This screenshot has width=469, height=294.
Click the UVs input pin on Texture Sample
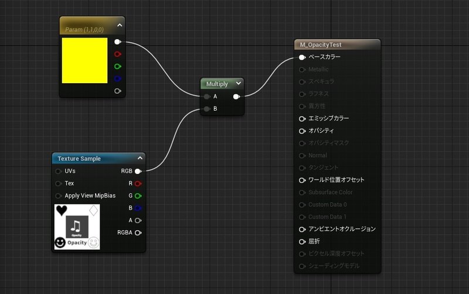point(58,171)
